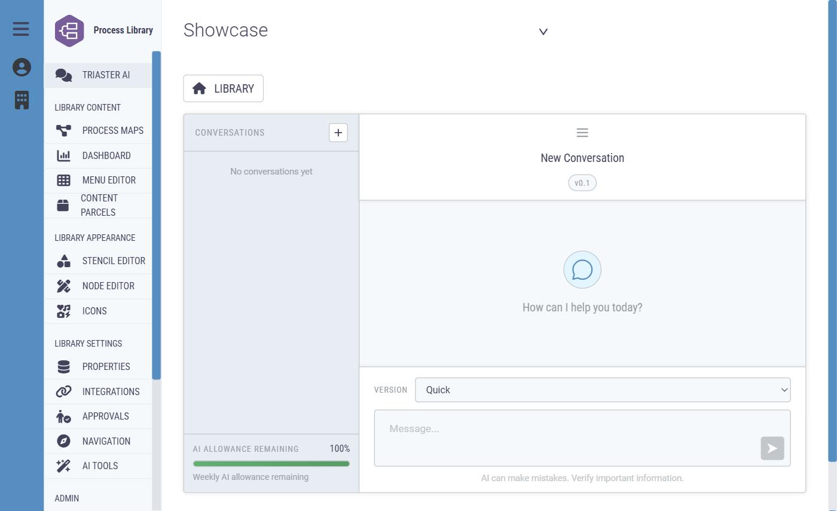Open Content Parcels
The width and height of the screenshot is (837, 511).
98,205
